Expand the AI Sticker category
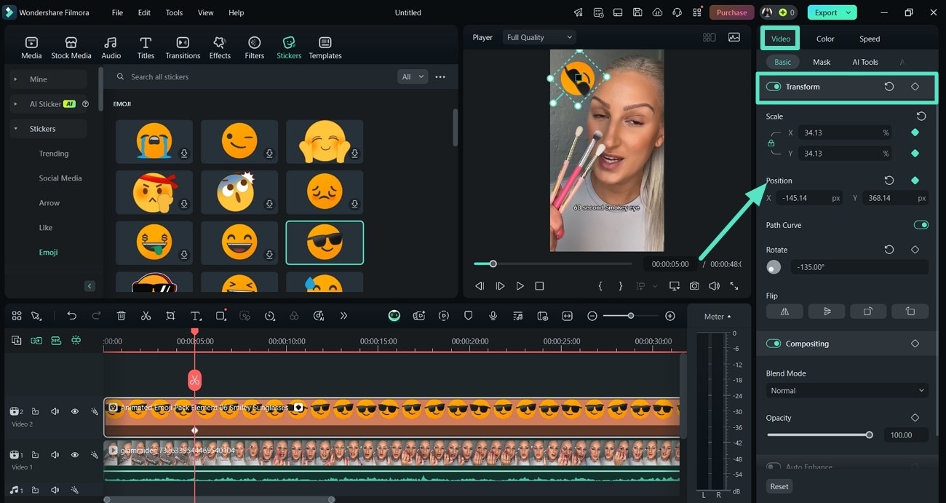 pyautogui.click(x=15, y=104)
